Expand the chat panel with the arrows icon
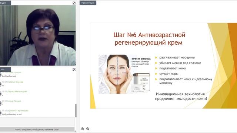237x133 pixels. (74, 70)
